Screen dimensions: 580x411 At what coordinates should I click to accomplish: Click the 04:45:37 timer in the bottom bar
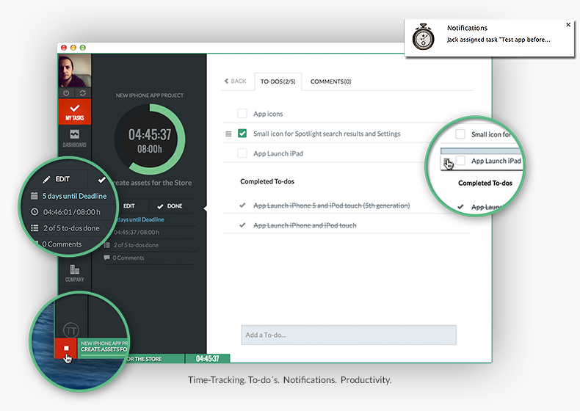208,358
